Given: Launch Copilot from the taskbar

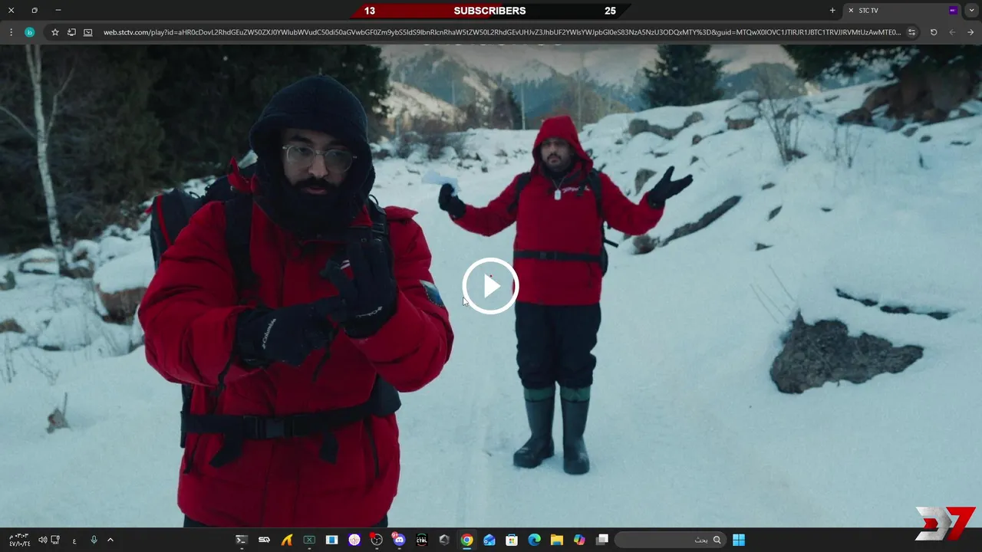Looking at the screenshot, I should click(580, 540).
